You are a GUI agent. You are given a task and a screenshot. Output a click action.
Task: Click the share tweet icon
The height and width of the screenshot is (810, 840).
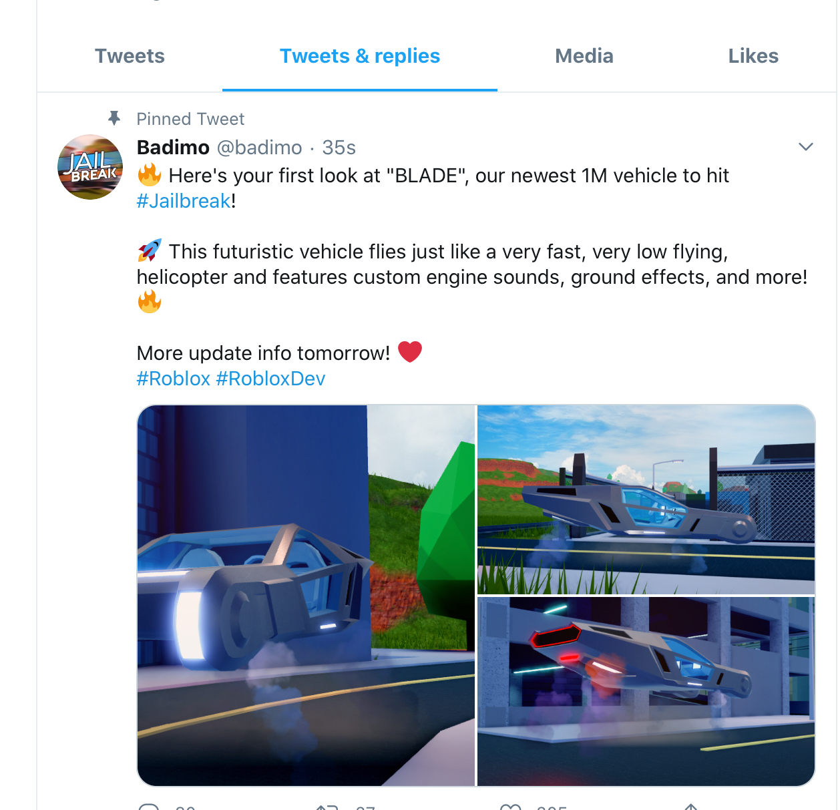691,807
